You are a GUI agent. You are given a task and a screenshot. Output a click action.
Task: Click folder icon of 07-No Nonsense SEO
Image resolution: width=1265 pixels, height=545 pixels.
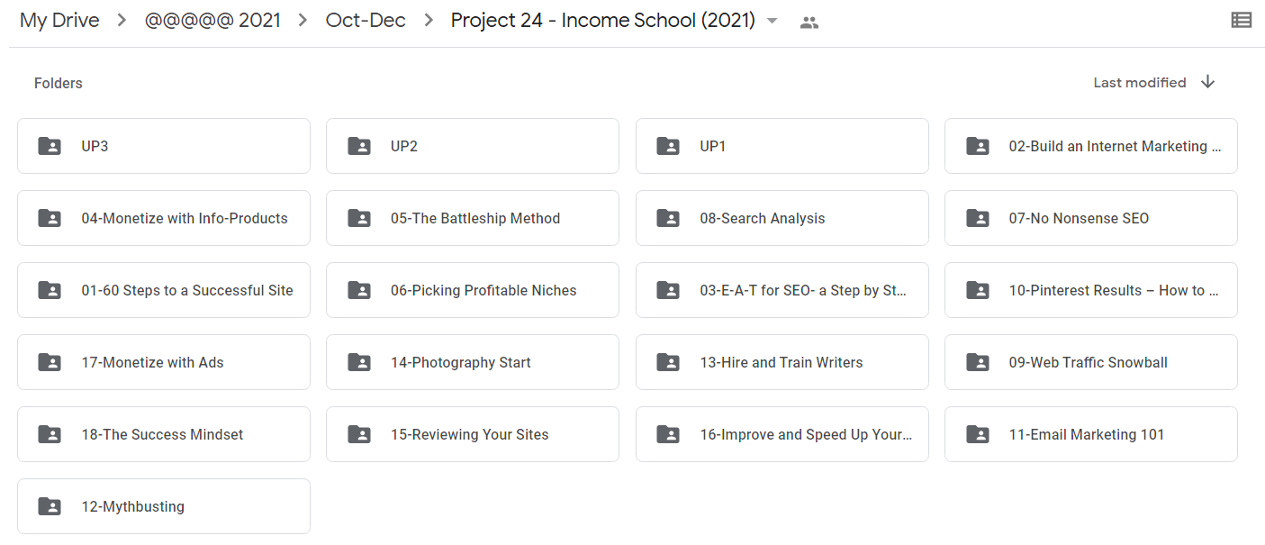[977, 218]
